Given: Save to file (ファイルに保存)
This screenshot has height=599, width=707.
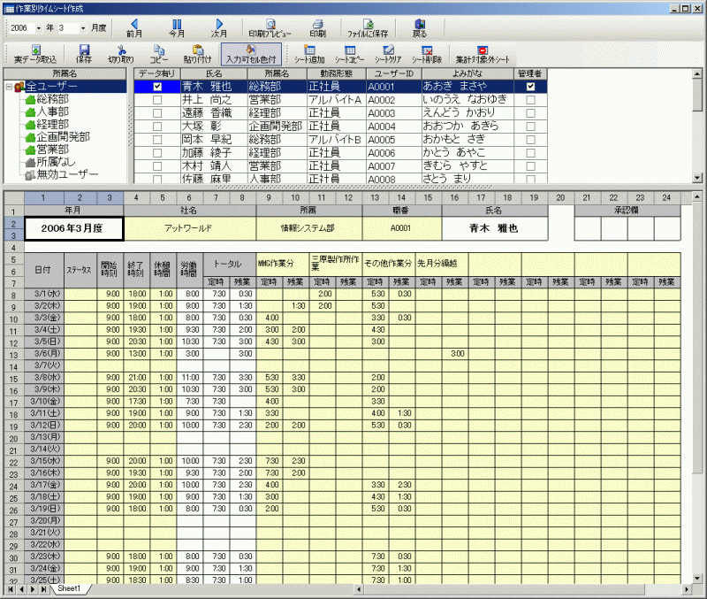Looking at the screenshot, I should click(x=368, y=28).
